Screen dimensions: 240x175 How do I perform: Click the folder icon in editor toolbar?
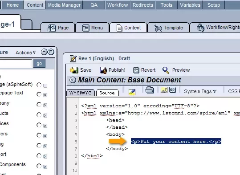pos(150,90)
